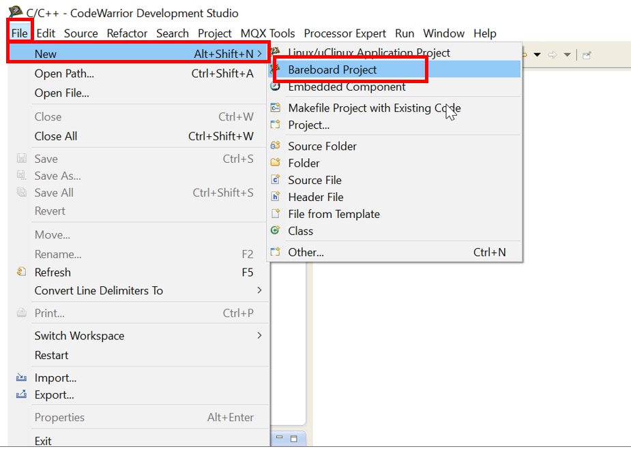Open the forward navigation history dropdown arrow
The image size is (631, 449).
pos(567,55)
